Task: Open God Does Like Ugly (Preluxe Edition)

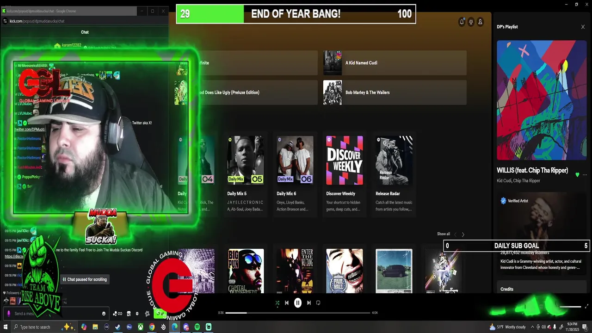Action: pyautogui.click(x=246, y=92)
